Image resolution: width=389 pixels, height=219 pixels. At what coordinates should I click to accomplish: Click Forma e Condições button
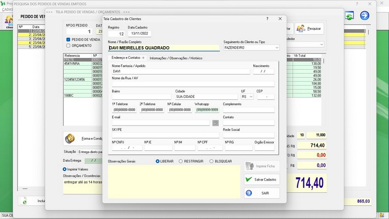[83, 139]
